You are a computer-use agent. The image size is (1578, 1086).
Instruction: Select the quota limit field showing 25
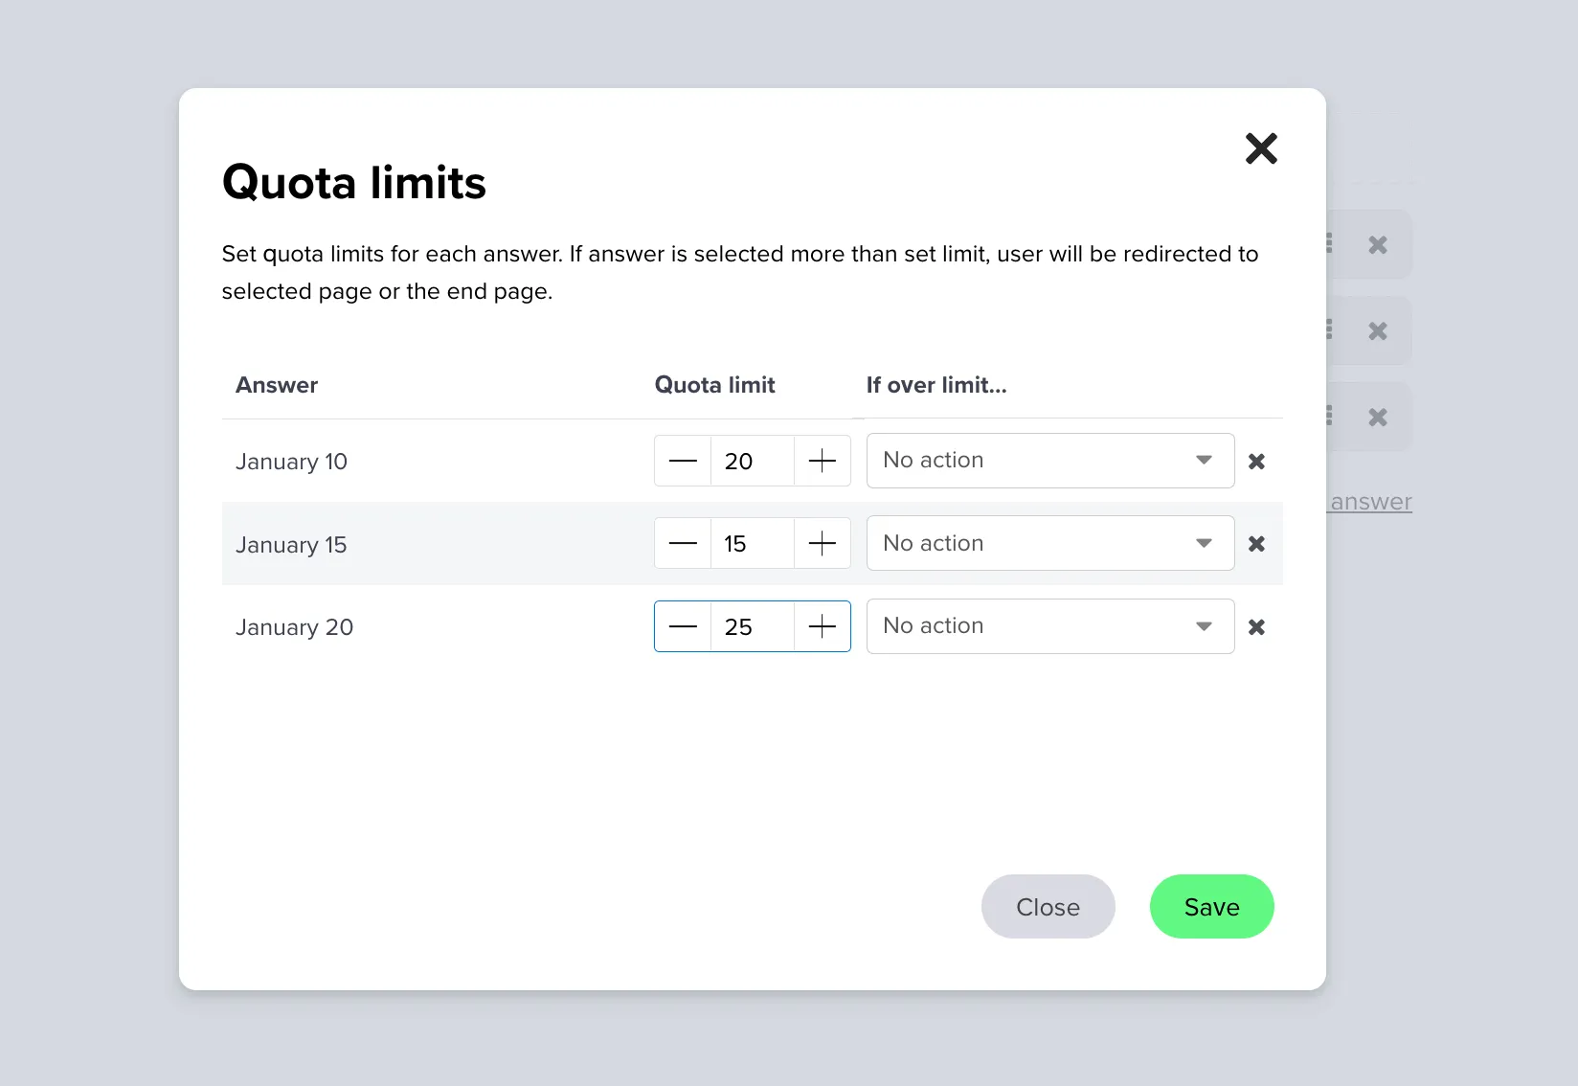pos(752,626)
